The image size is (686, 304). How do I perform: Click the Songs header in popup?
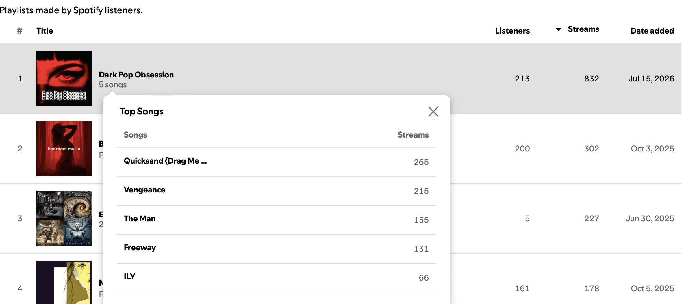[x=135, y=135]
